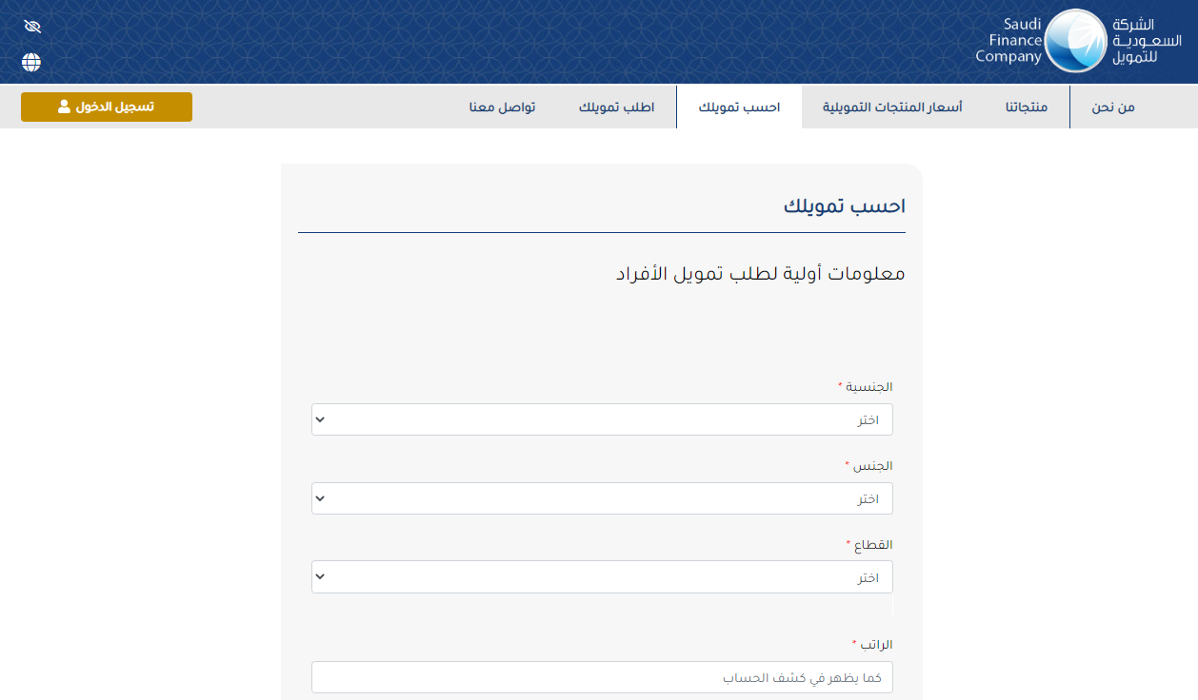Click the الجنس field label text

click(x=872, y=466)
